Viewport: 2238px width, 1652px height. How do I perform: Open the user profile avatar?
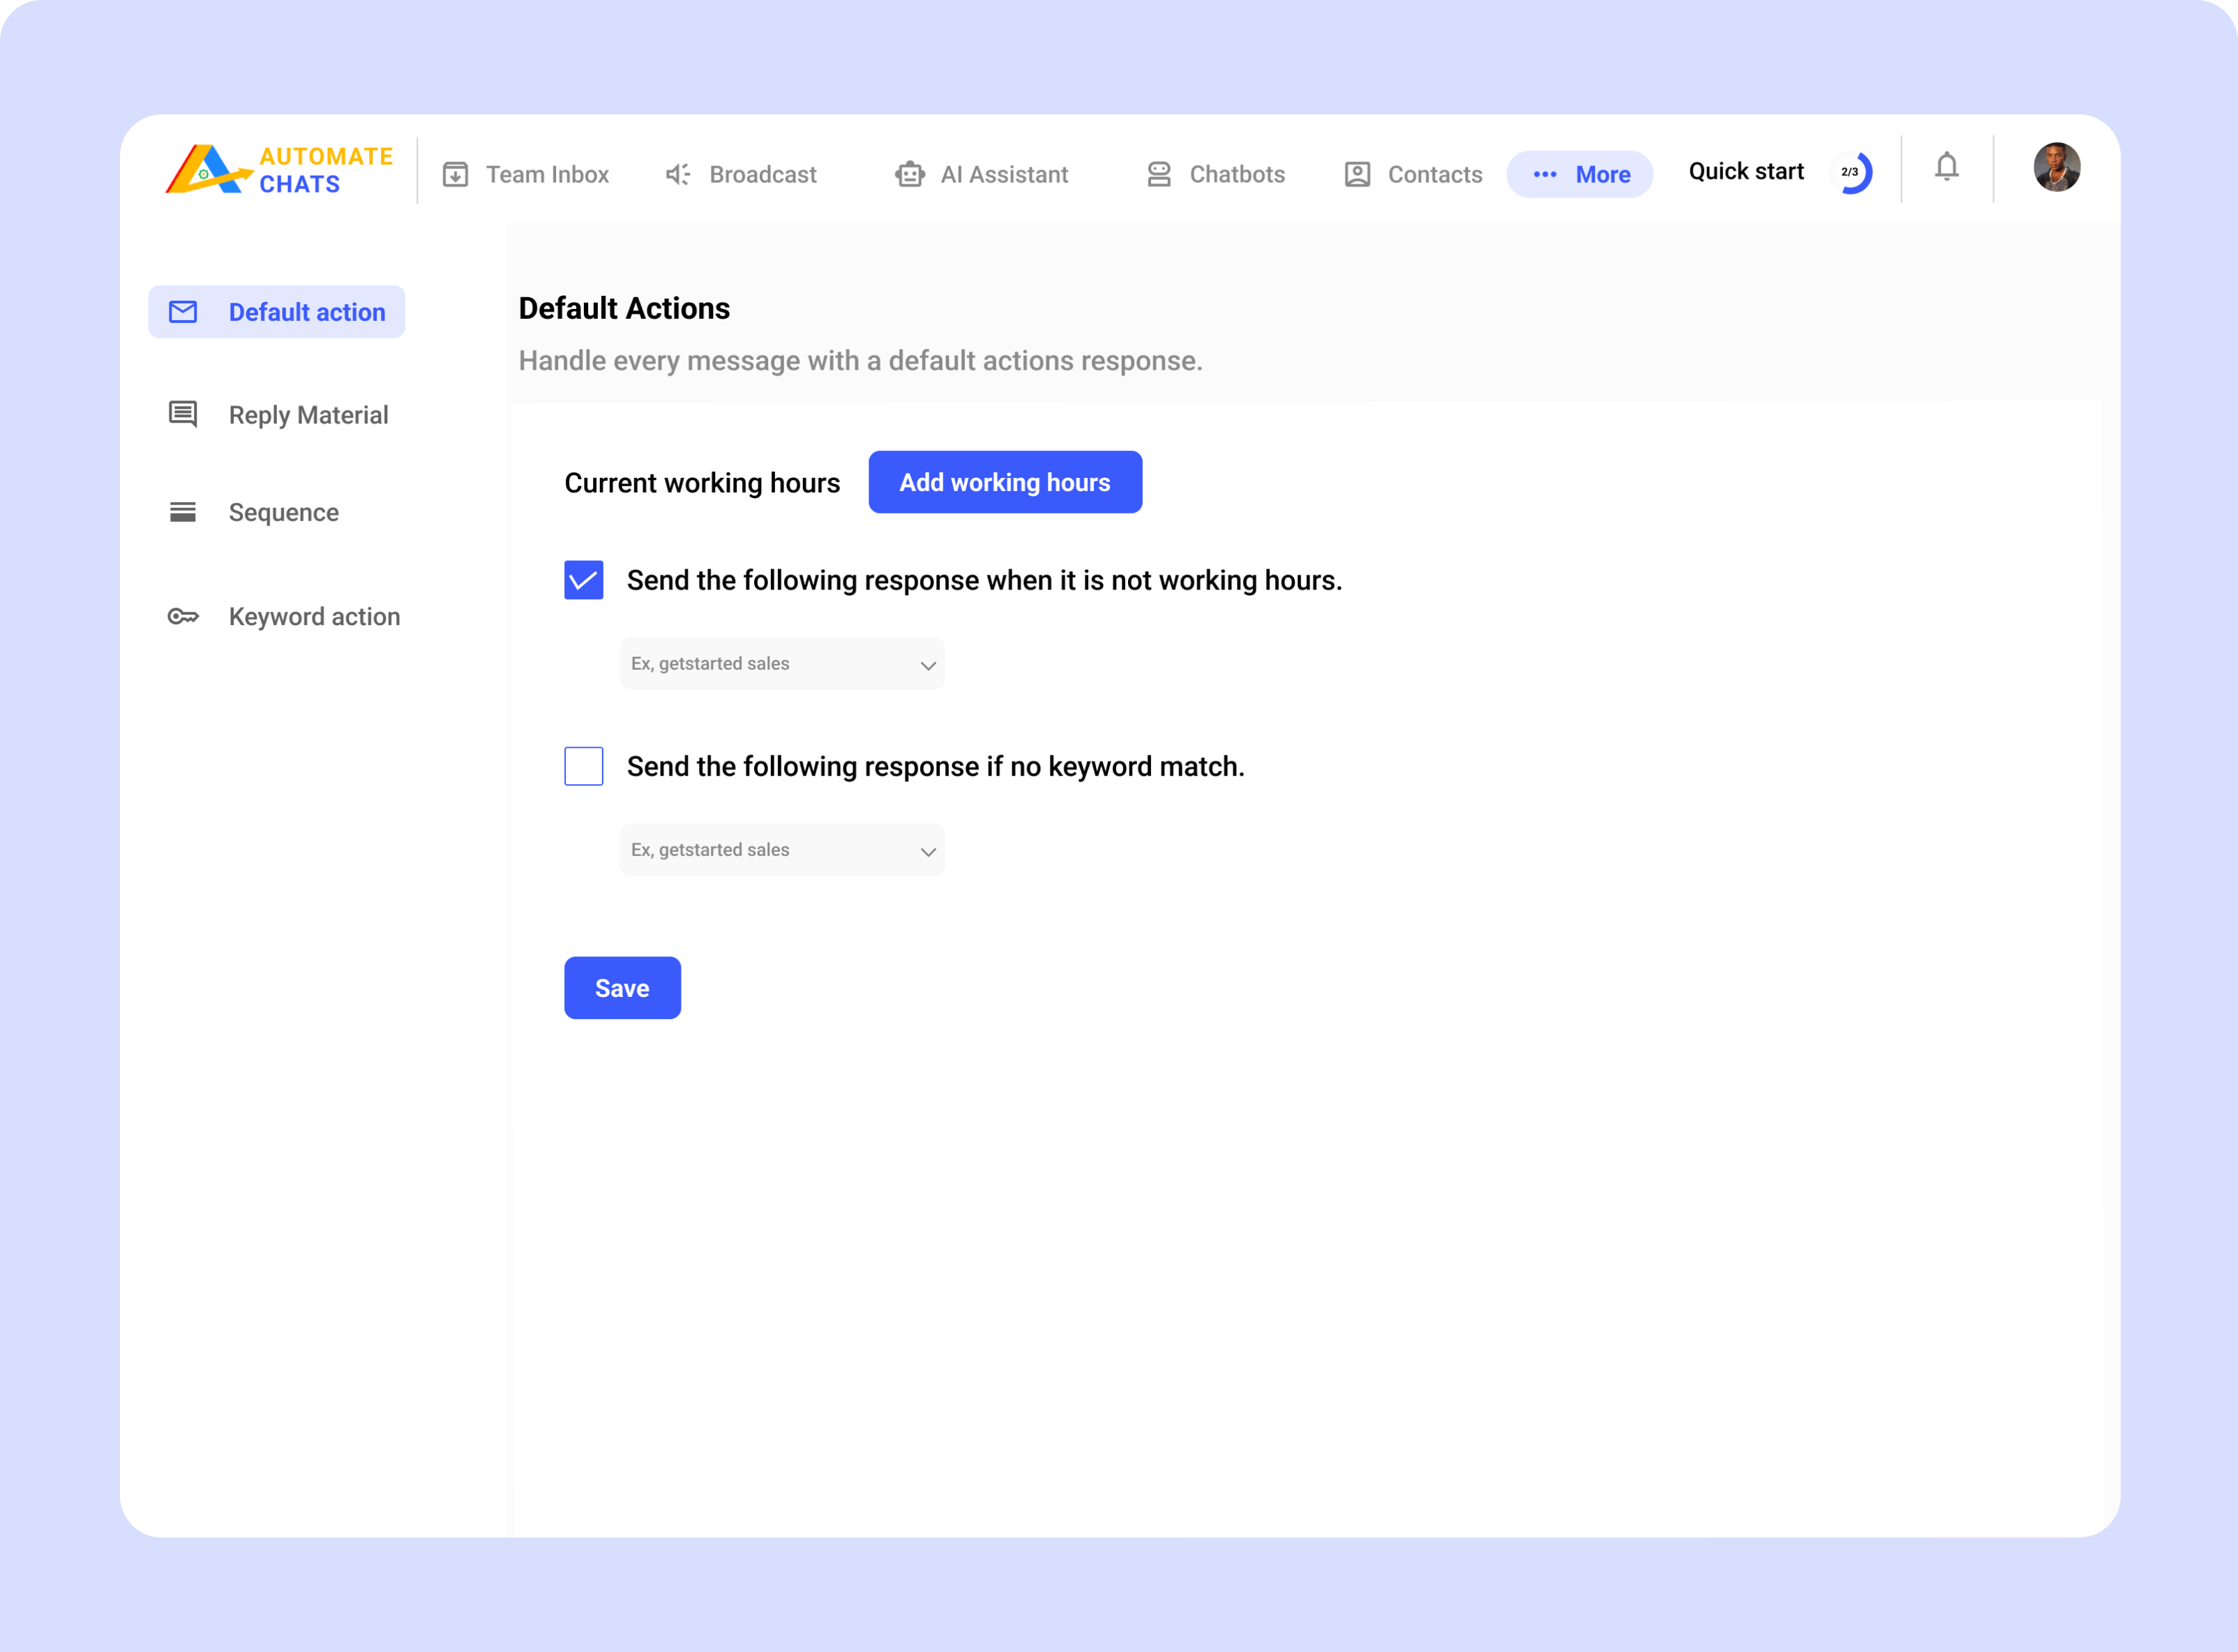tap(2056, 167)
